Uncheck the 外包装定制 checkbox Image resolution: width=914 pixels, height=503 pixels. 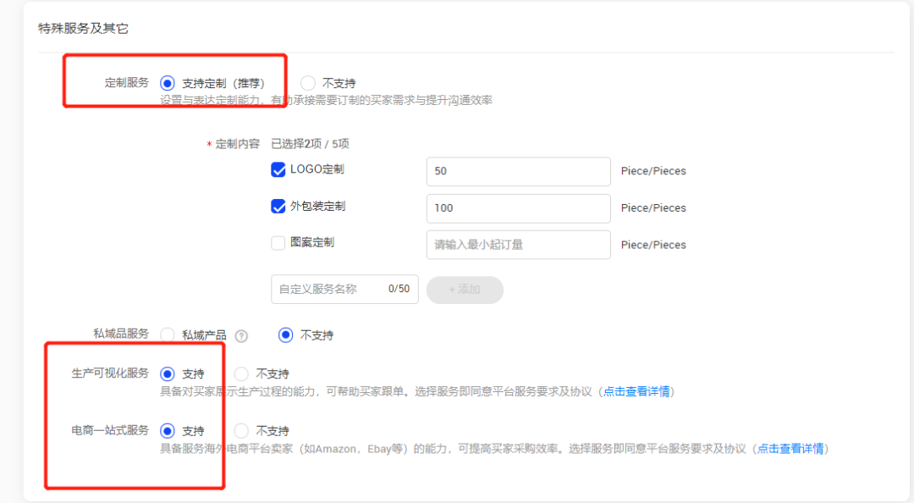[278, 207]
